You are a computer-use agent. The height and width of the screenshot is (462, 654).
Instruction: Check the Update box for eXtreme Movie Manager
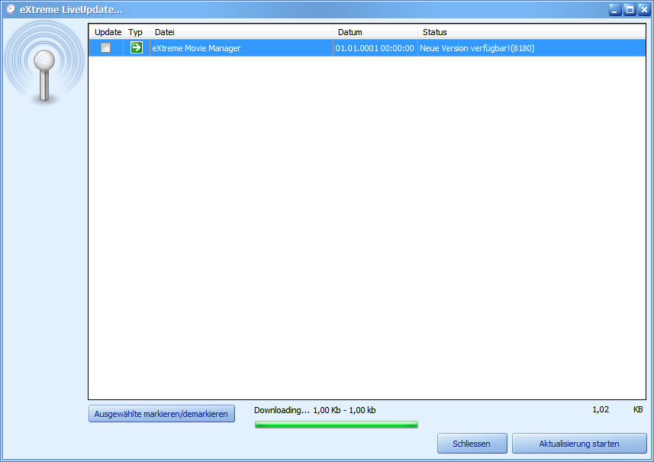click(105, 48)
